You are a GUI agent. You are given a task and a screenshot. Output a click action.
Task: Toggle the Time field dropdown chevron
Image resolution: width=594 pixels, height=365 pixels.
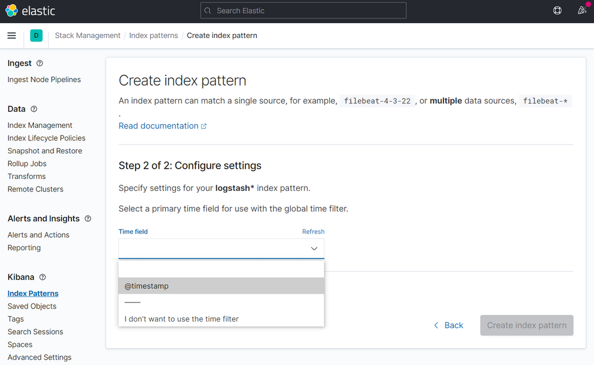(314, 248)
